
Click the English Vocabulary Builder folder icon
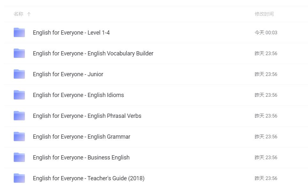pos(19,53)
